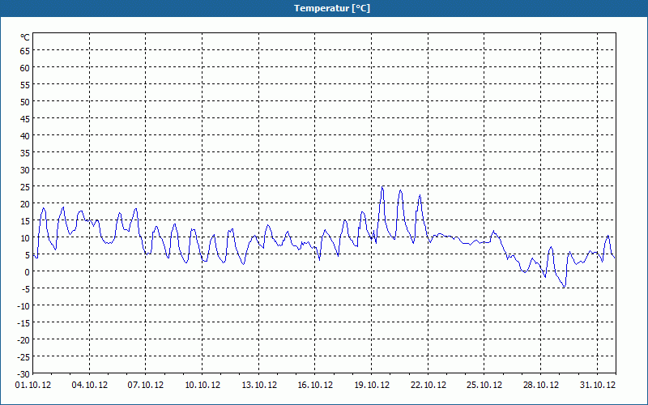Select the 45 y-axis label
The height and width of the screenshot is (405, 648).
click(25, 119)
